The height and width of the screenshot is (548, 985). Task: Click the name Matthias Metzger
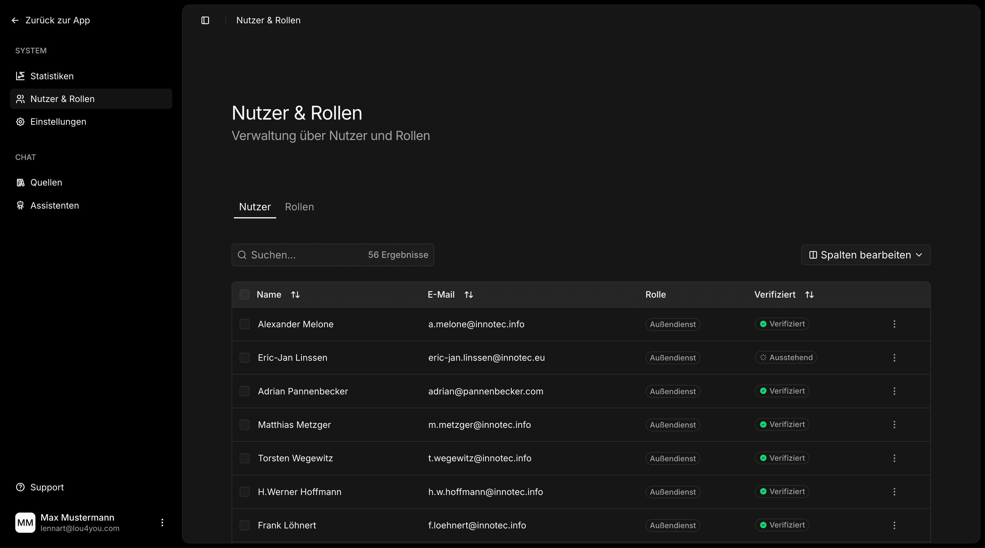294,425
